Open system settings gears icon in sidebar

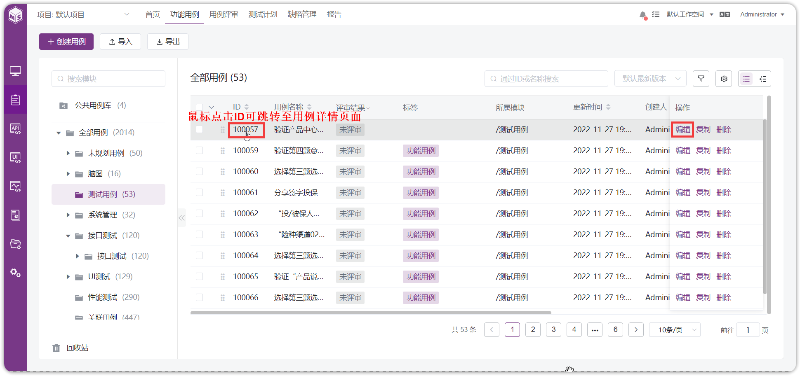click(15, 273)
